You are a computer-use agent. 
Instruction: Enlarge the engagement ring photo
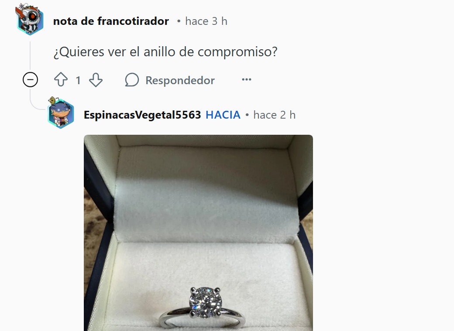click(x=198, y=233)
